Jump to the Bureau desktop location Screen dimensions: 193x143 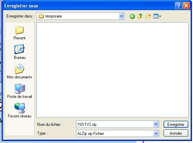[x=20, y=52]
